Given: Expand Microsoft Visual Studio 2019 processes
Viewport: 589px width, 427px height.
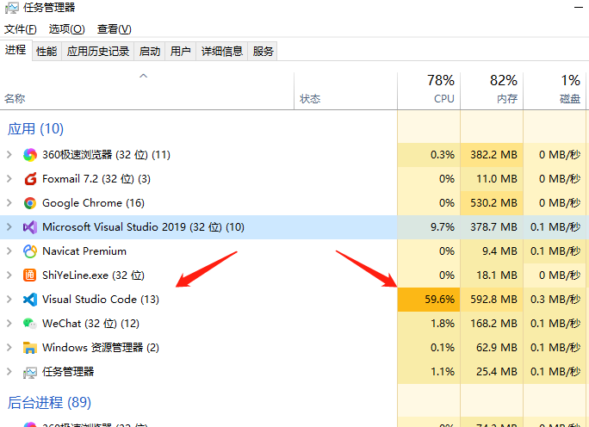Looking at the screenshot, I should (9, 226).
